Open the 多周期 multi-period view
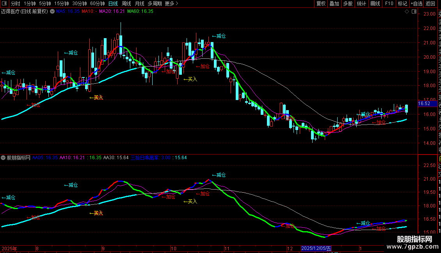The image size is (441, 253). (x=155, y=4)
